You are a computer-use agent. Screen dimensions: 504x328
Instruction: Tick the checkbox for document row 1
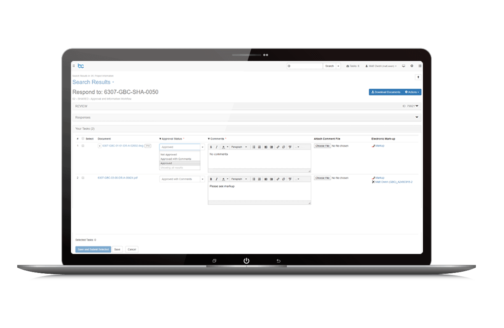click(x=83, y=146)
